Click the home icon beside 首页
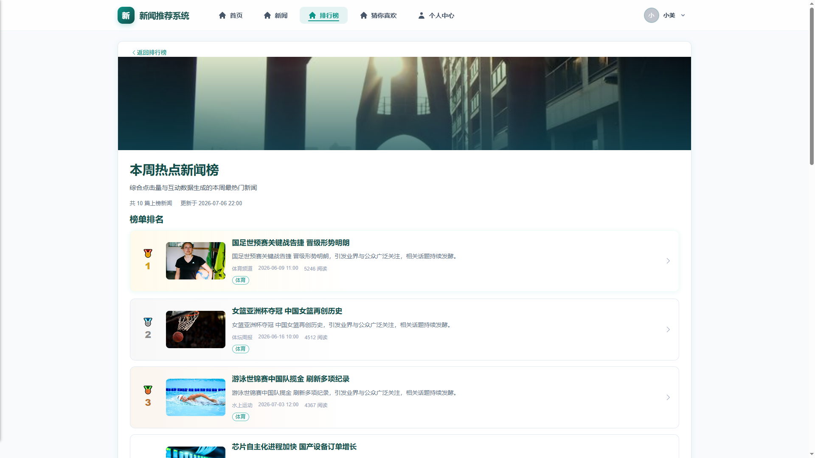Image resolution: width=815 pixels, height=458 pixels. pos(222,15)
